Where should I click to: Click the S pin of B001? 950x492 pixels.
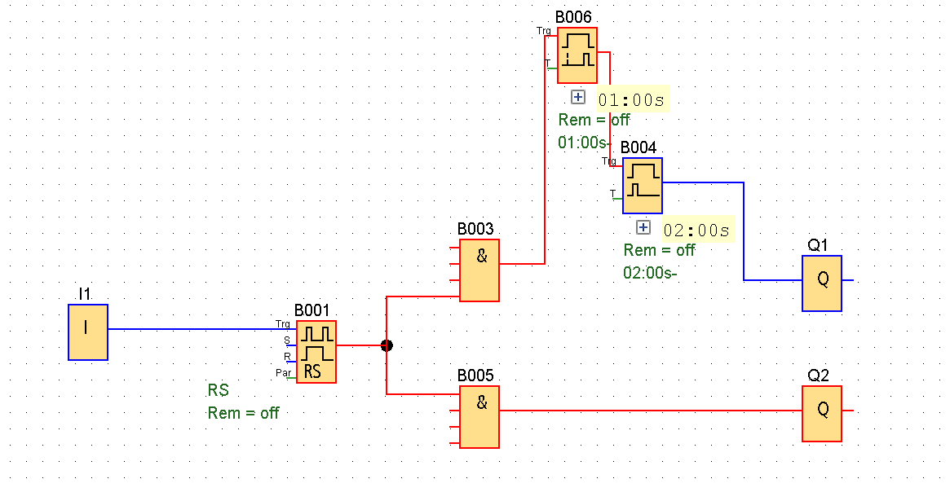click(287, 340)
